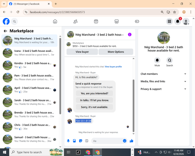Image resolution: width=195 pixels, height=156 pixels.
Task: Open the Chris conversation
Action: [x=29, y=127]
